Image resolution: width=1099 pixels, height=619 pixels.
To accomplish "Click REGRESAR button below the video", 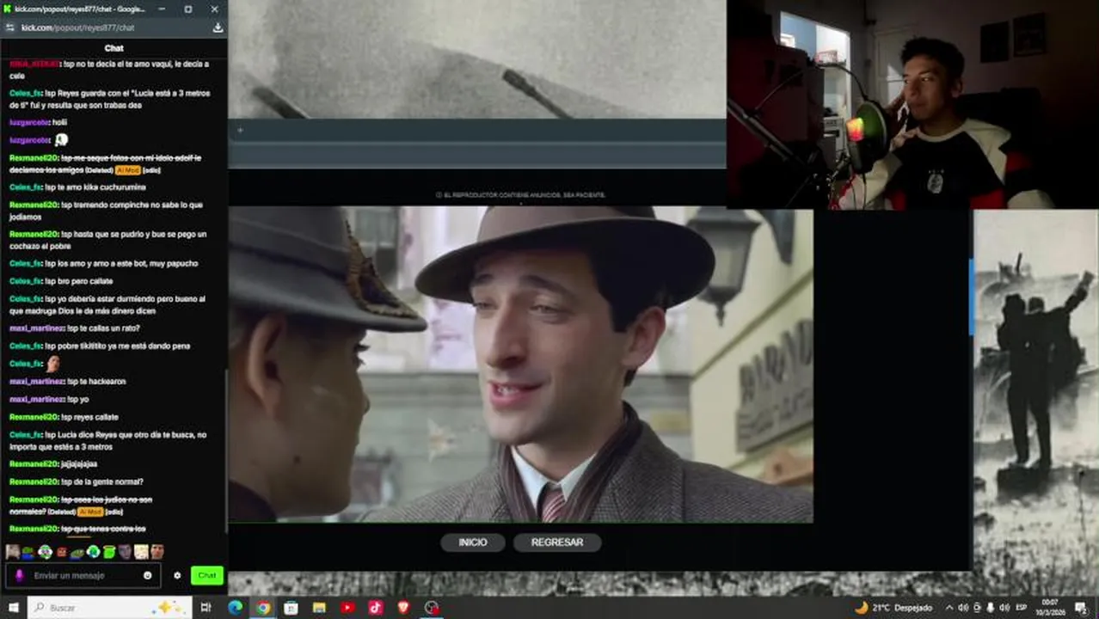I will (557, 542).
